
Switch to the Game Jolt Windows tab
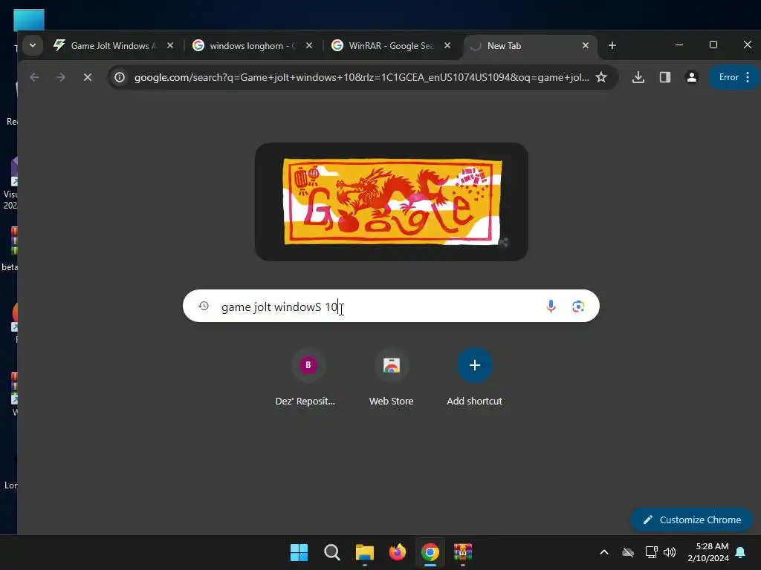(114, 45)
